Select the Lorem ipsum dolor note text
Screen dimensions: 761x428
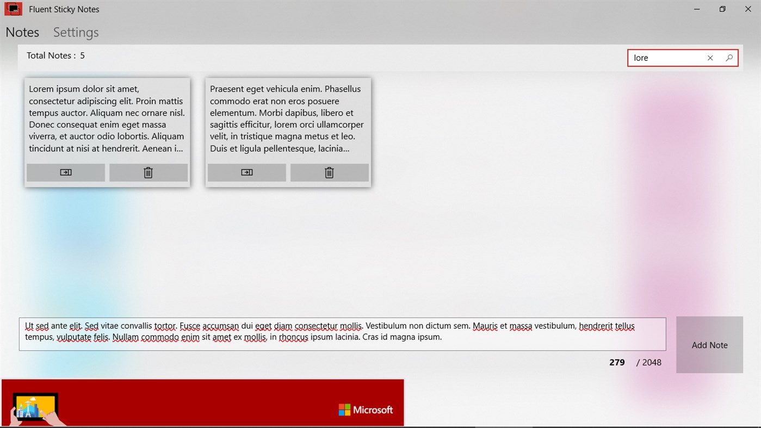pyautogui.click(x=107, y=119)
